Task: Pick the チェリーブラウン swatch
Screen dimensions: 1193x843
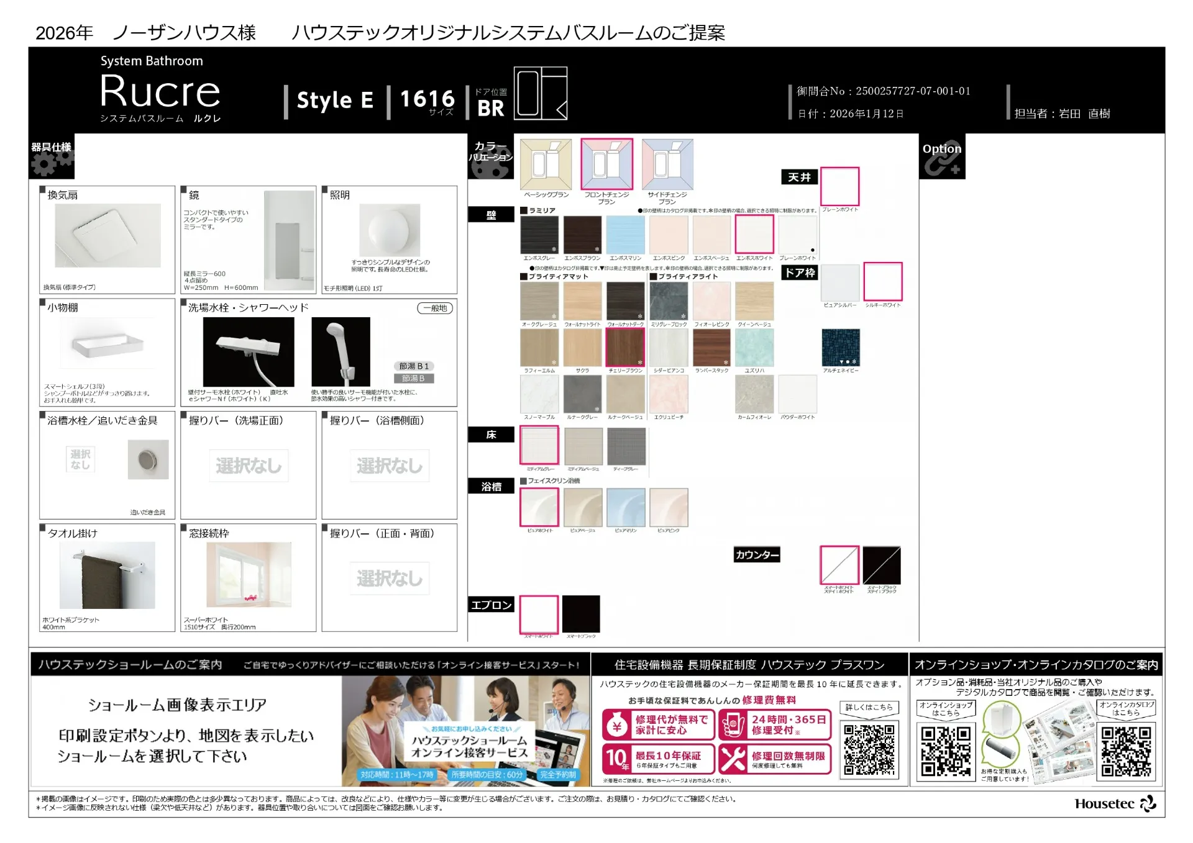Action: [625, 348]
